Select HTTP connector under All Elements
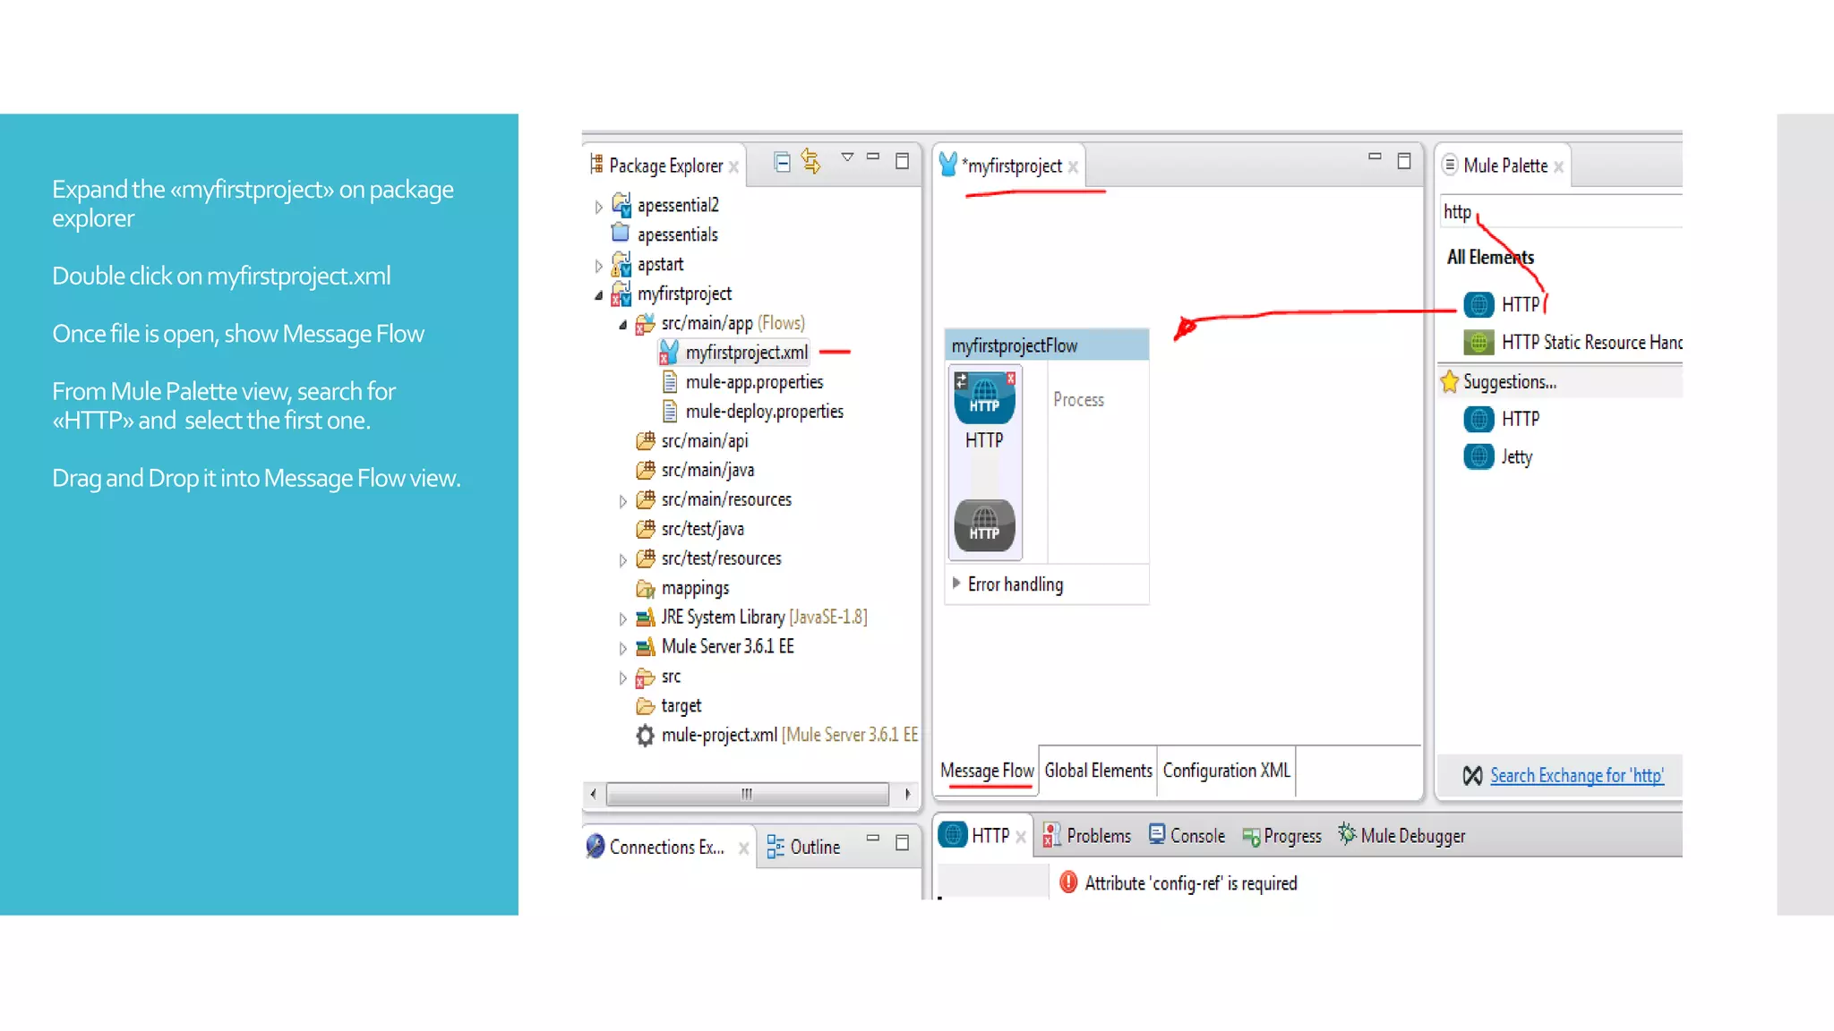1834x1031 pixels. coord(1502,304)
